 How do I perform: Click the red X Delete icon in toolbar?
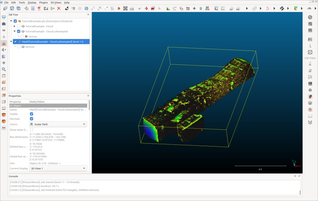click(59, 8)
